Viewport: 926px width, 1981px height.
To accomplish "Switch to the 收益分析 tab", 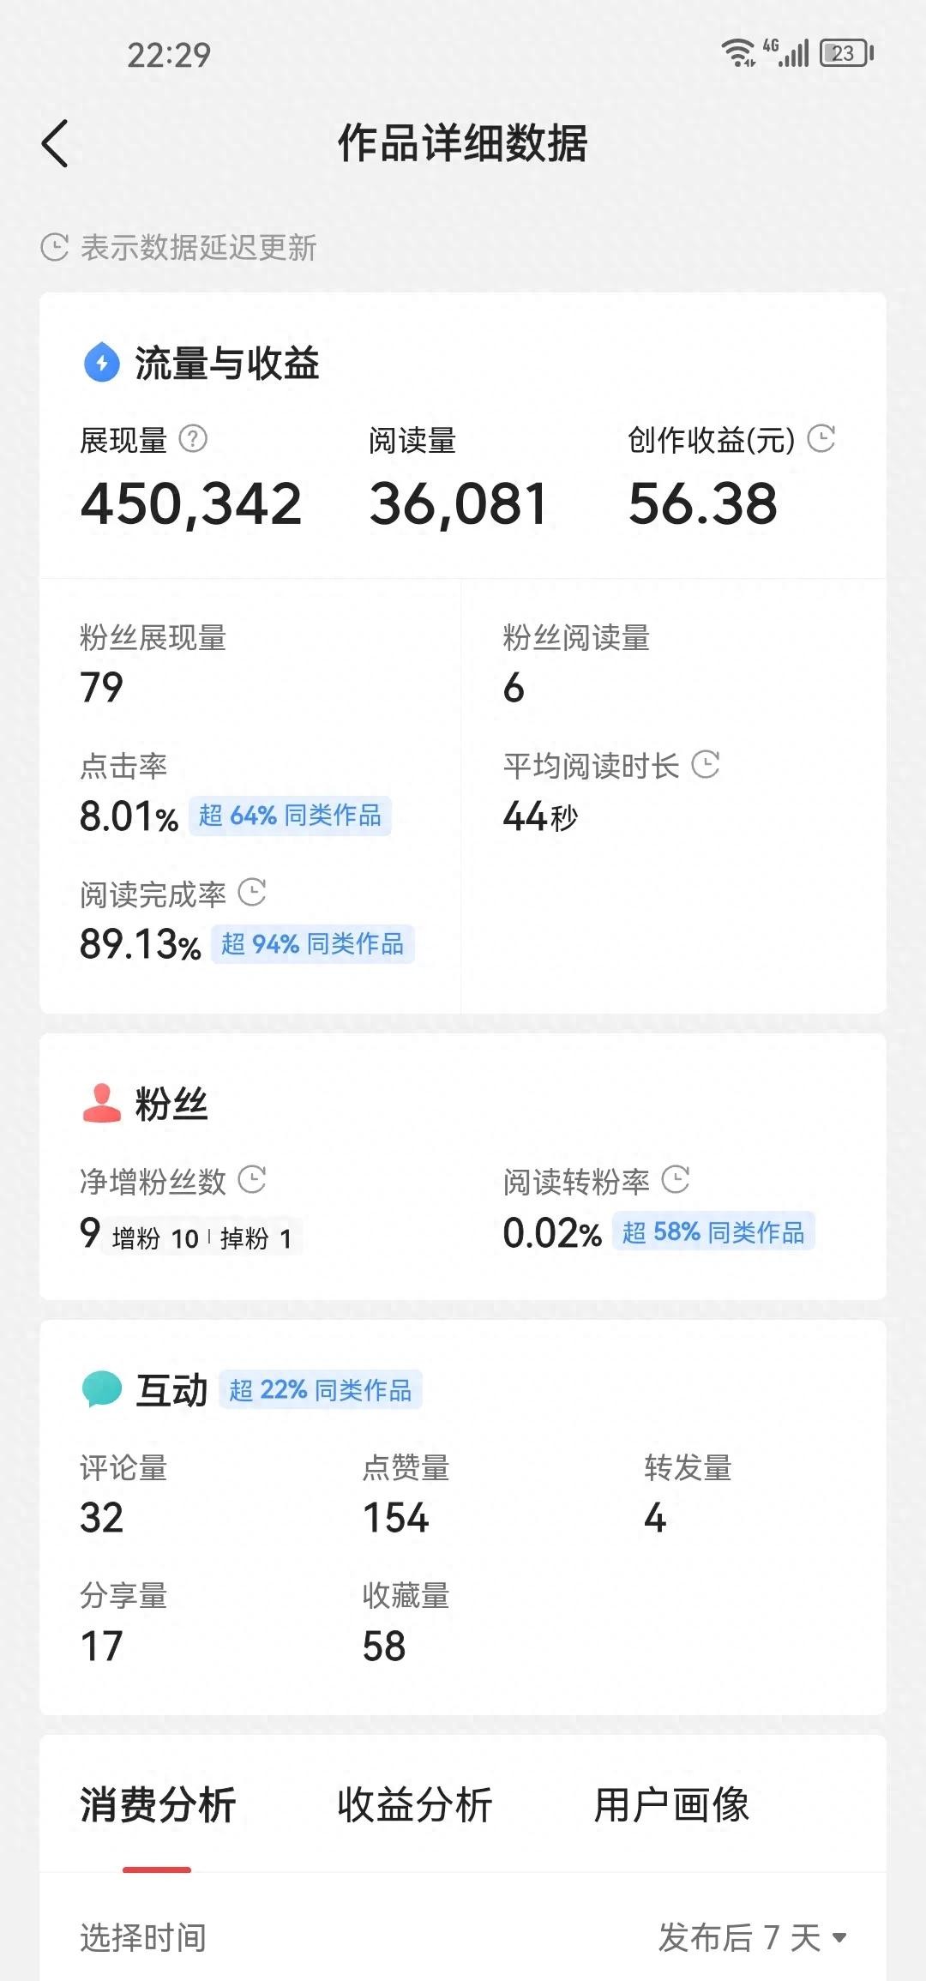I will [414, 1804].
